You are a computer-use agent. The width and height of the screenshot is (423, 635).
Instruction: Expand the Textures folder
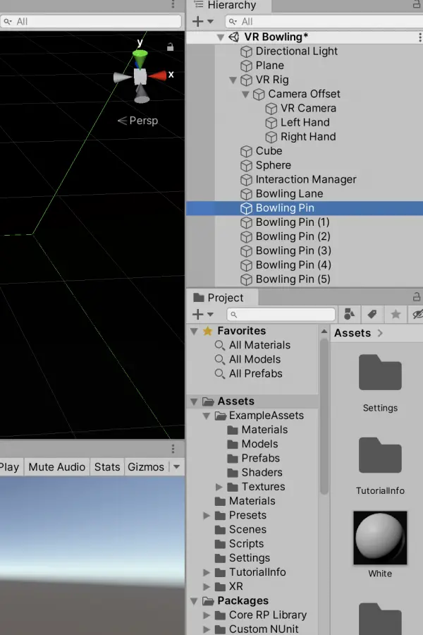pyautogui.click(x=219, y=487)
